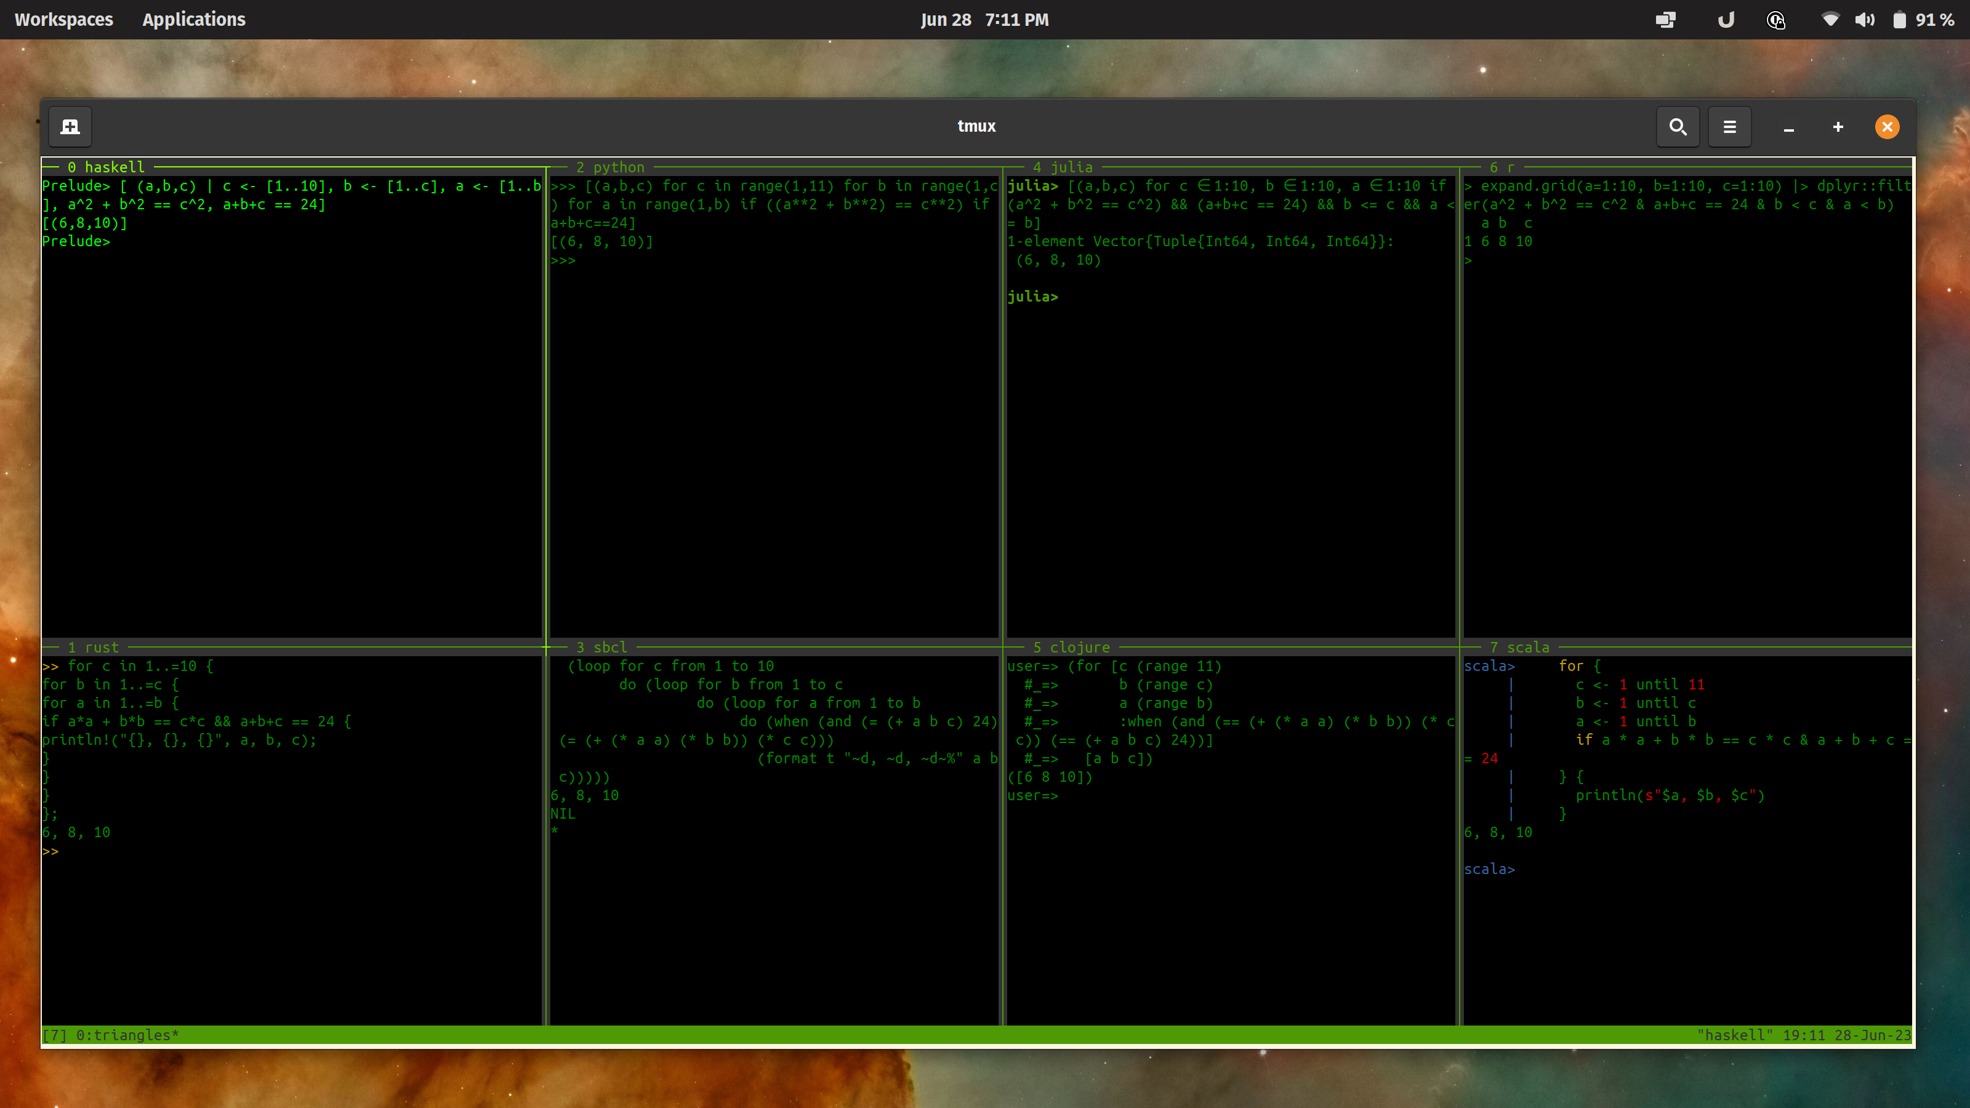Open the Applications menu
This screenshot has width=1970, height=1108.
pyautogui.click(x=193, y=20)
